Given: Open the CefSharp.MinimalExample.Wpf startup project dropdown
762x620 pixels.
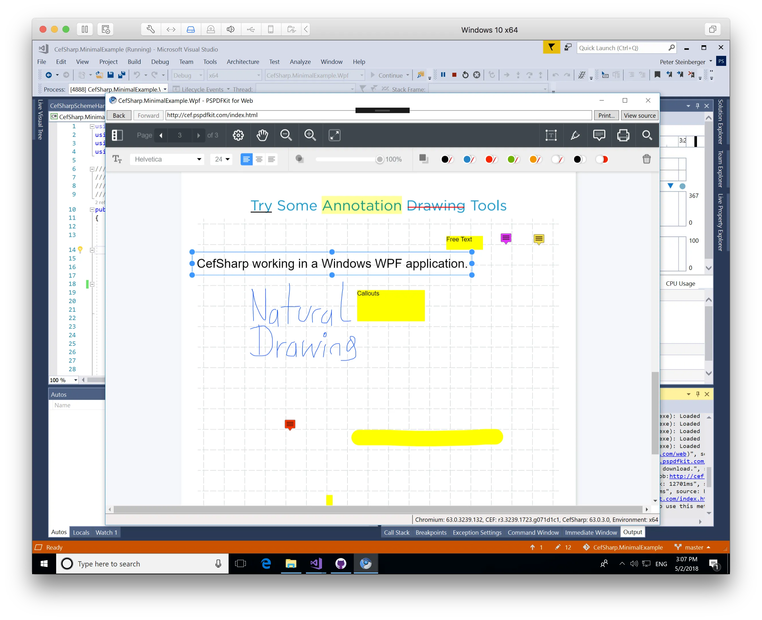Looking at the screenshot, I should tap(315, 75).
